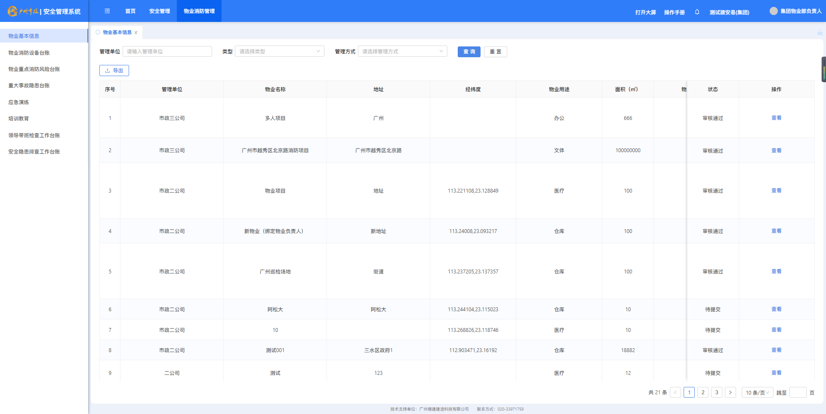Click the 查询 button
826x414 pixels.
point(468,52)
